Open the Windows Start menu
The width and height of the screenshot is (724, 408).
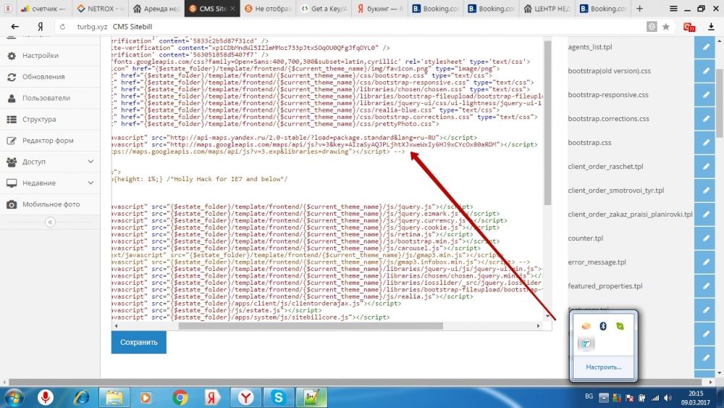pos(14,397)
